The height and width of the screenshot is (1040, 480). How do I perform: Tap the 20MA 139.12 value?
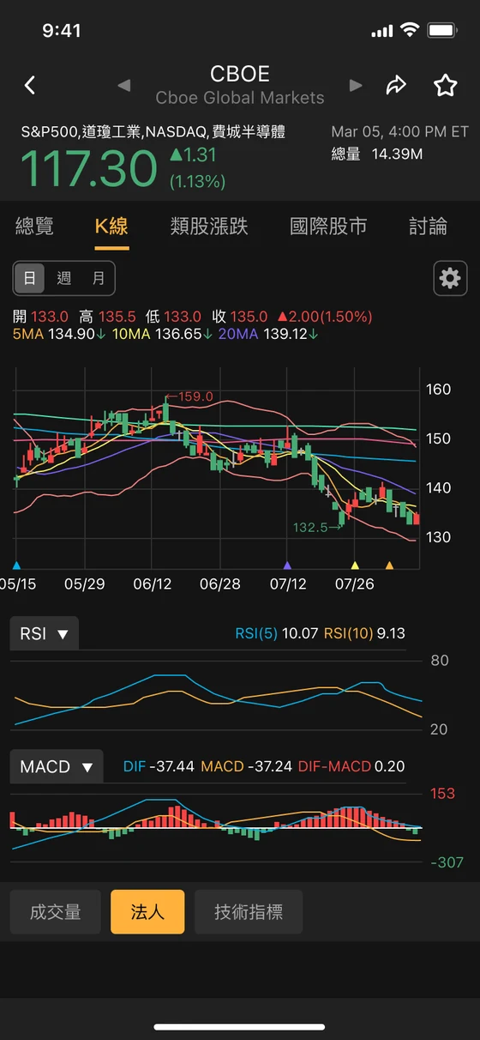[x=269, y=334]
